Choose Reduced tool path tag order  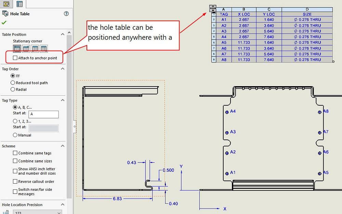tap(13, 83)
